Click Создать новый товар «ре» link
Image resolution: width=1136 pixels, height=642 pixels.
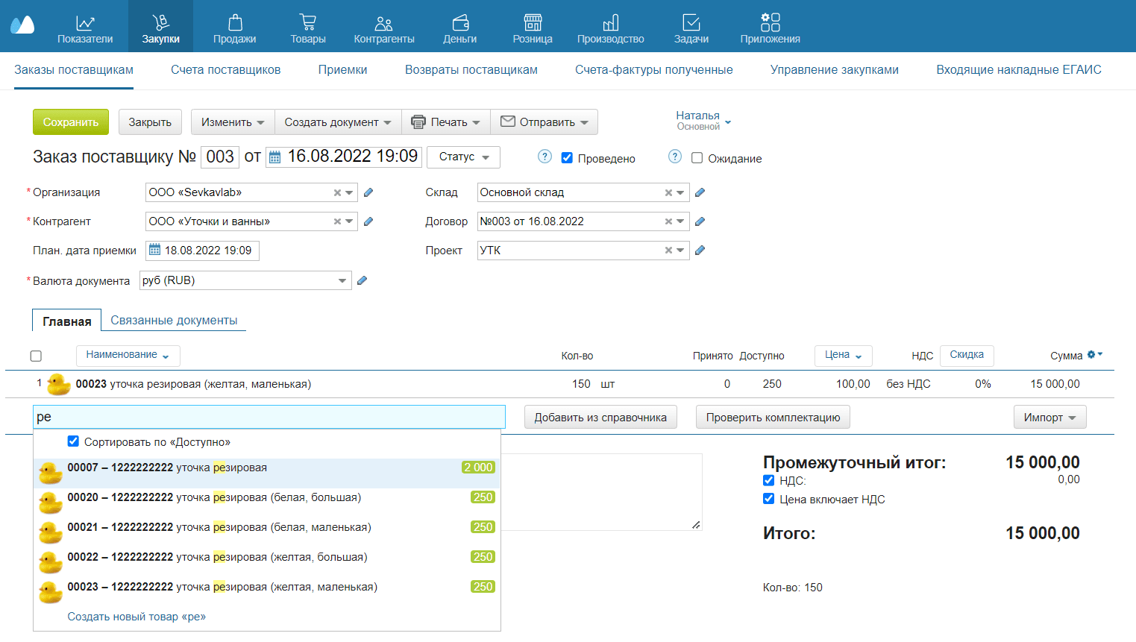136,617
